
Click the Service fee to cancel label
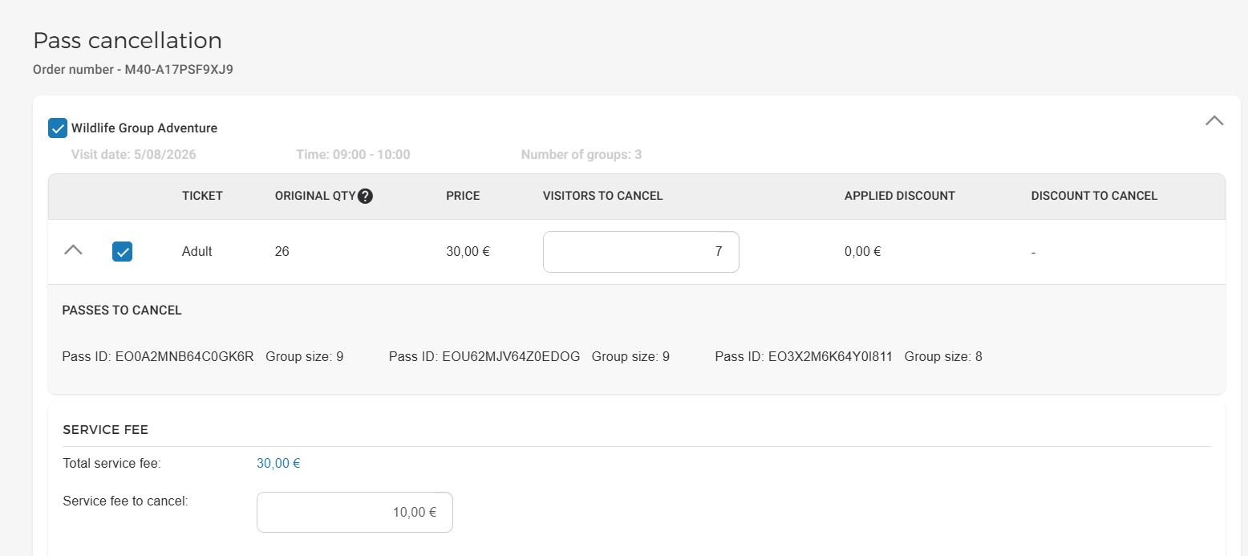[125, 501]
